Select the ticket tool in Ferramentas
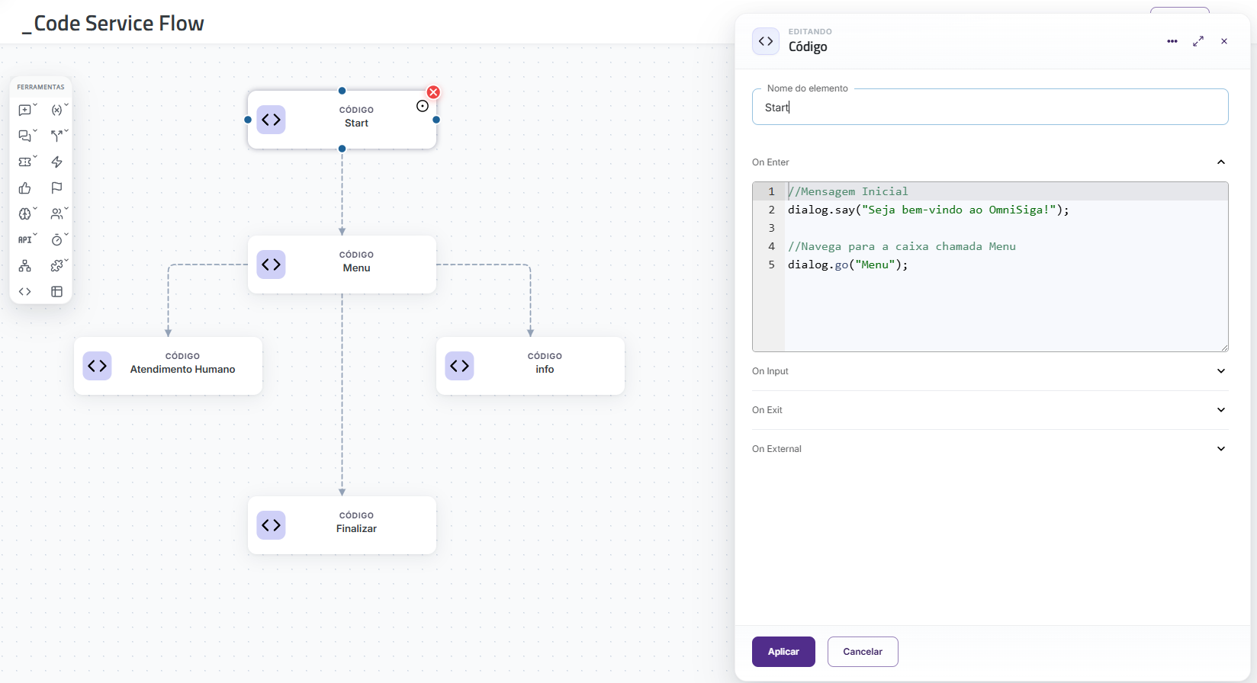Viewport: 1257px width, 683px height. [x=25, y=162]
